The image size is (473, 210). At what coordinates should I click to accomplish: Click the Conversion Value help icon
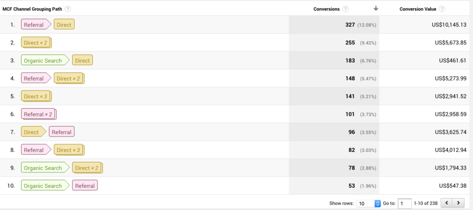tap(443, 9)
